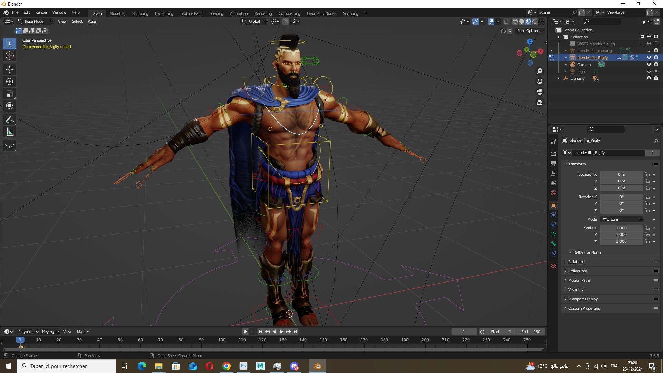
Task: Open the Pose Mode dropdown
Action: point(35,21)
